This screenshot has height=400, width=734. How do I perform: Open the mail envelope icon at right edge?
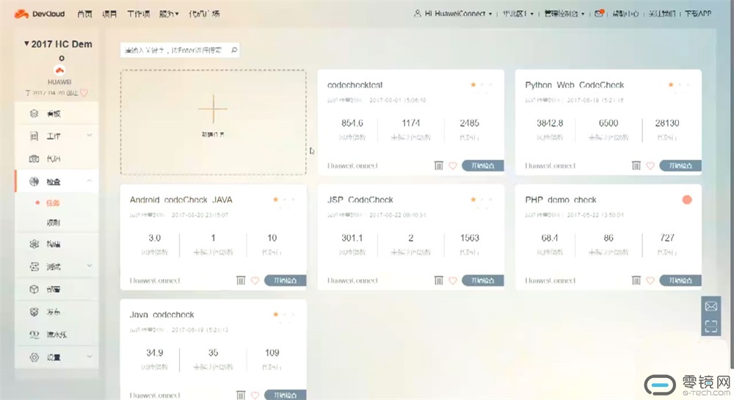711,306
